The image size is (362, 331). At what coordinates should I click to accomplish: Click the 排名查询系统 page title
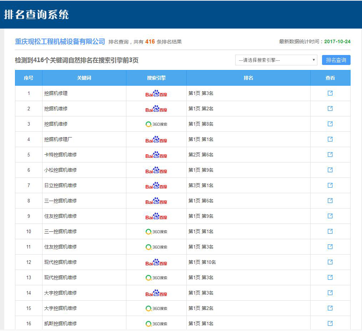(36, 15)
